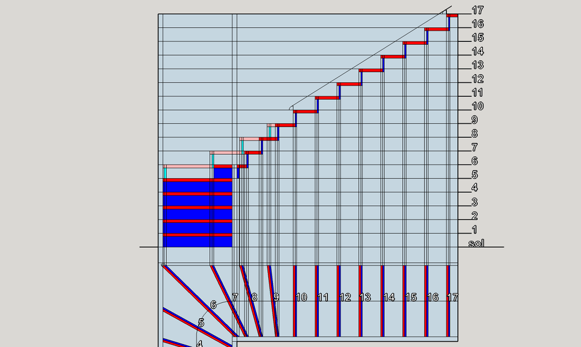Pick plan view step number 11
581x347 pixels.
point(323,297)
